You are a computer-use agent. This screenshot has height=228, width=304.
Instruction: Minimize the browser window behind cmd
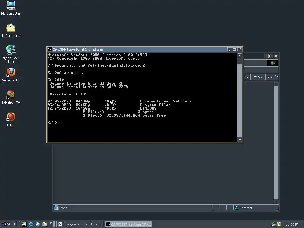tap(266, 56)
